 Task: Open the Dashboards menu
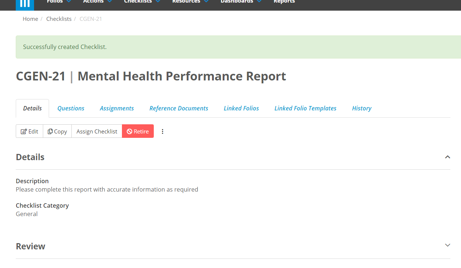[x=241, y=2]
